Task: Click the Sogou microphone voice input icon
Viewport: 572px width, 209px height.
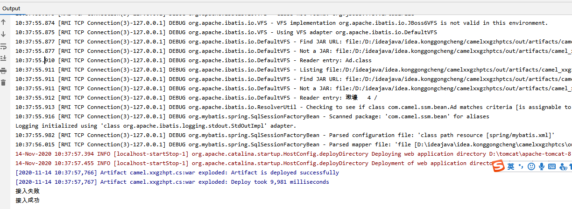Action: (542, 166)
